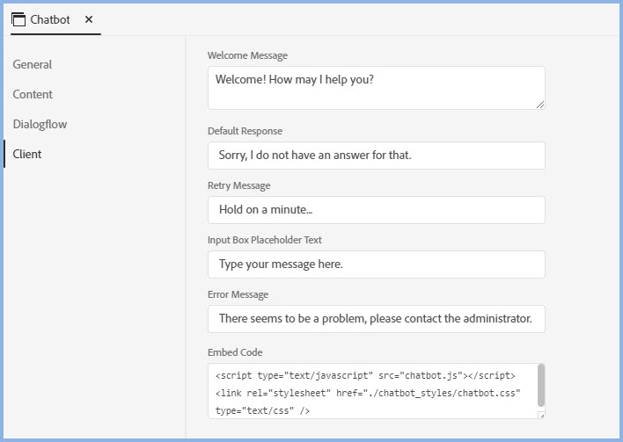Click the Retry Message text field
The height and width of the screenshot is (442, 623).
[x=376, y=210]
